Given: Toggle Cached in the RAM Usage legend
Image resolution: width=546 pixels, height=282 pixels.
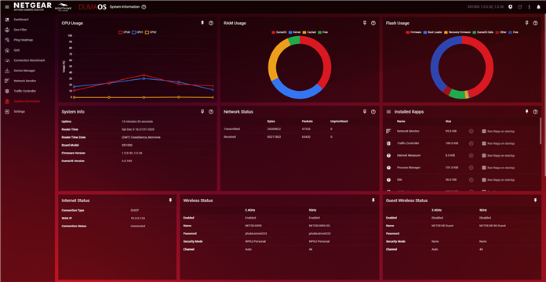Looking at the screenshot, I should click(x=309, y=32).
